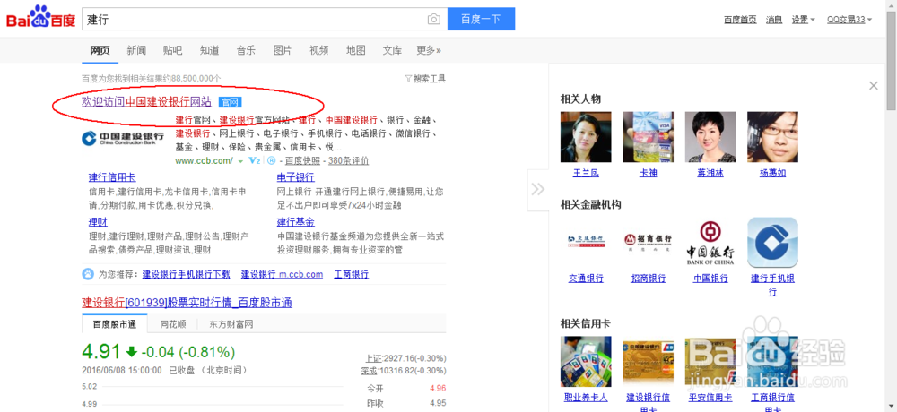Switch to the 音乐 tab
Screen dimensions: 897x412
246,50
